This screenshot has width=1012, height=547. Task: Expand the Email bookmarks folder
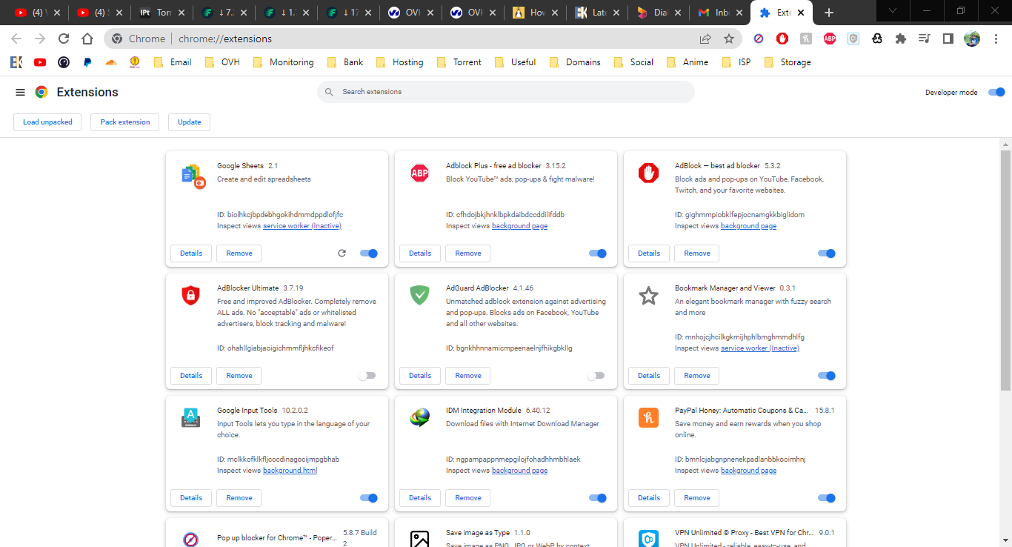(x=173, y=62)
